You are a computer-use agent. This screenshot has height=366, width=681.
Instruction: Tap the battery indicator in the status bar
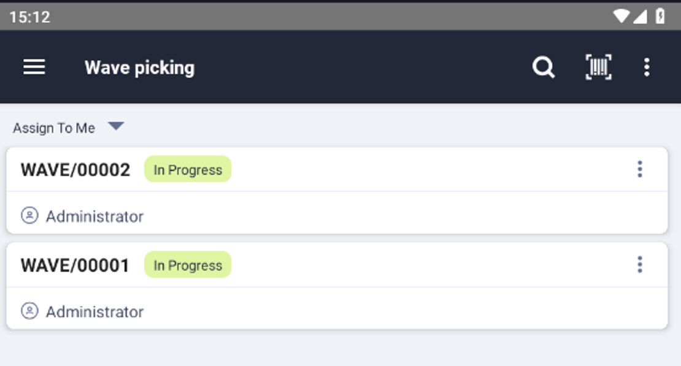point(660,16)
